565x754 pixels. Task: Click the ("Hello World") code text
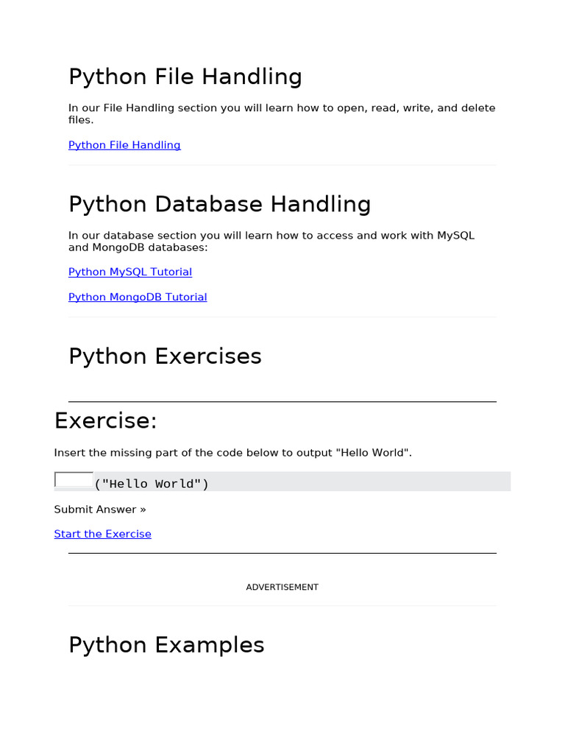tap(152, 484)
